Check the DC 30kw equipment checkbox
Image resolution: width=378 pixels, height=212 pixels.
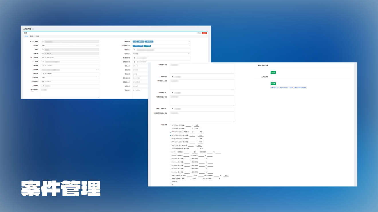[171, 152]
